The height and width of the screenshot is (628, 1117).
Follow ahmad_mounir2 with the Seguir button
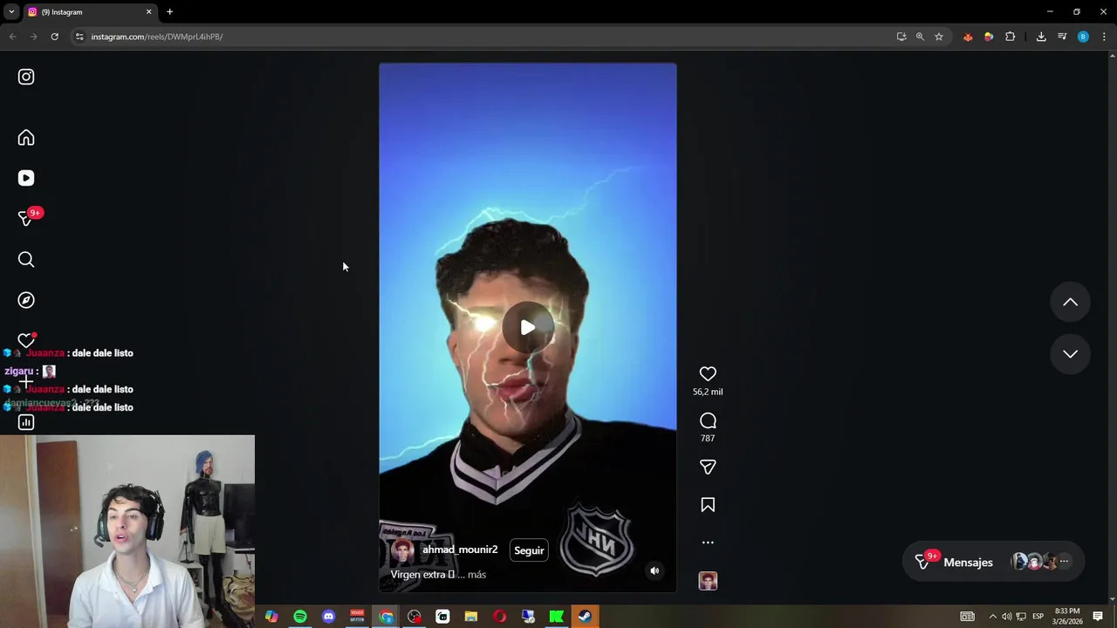tap(529, 550)
